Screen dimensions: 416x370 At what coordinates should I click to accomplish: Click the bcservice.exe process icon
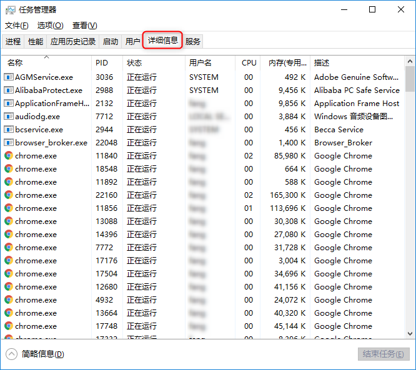[9, 130]
